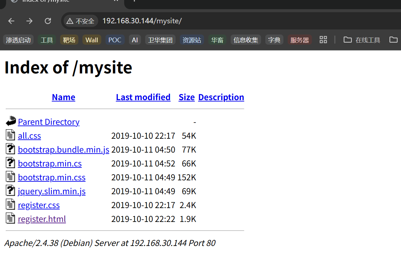Click the unknown-file icon beside jquery.slim.min.js
The height and width of the screenshot is (271, 401).
11,190
